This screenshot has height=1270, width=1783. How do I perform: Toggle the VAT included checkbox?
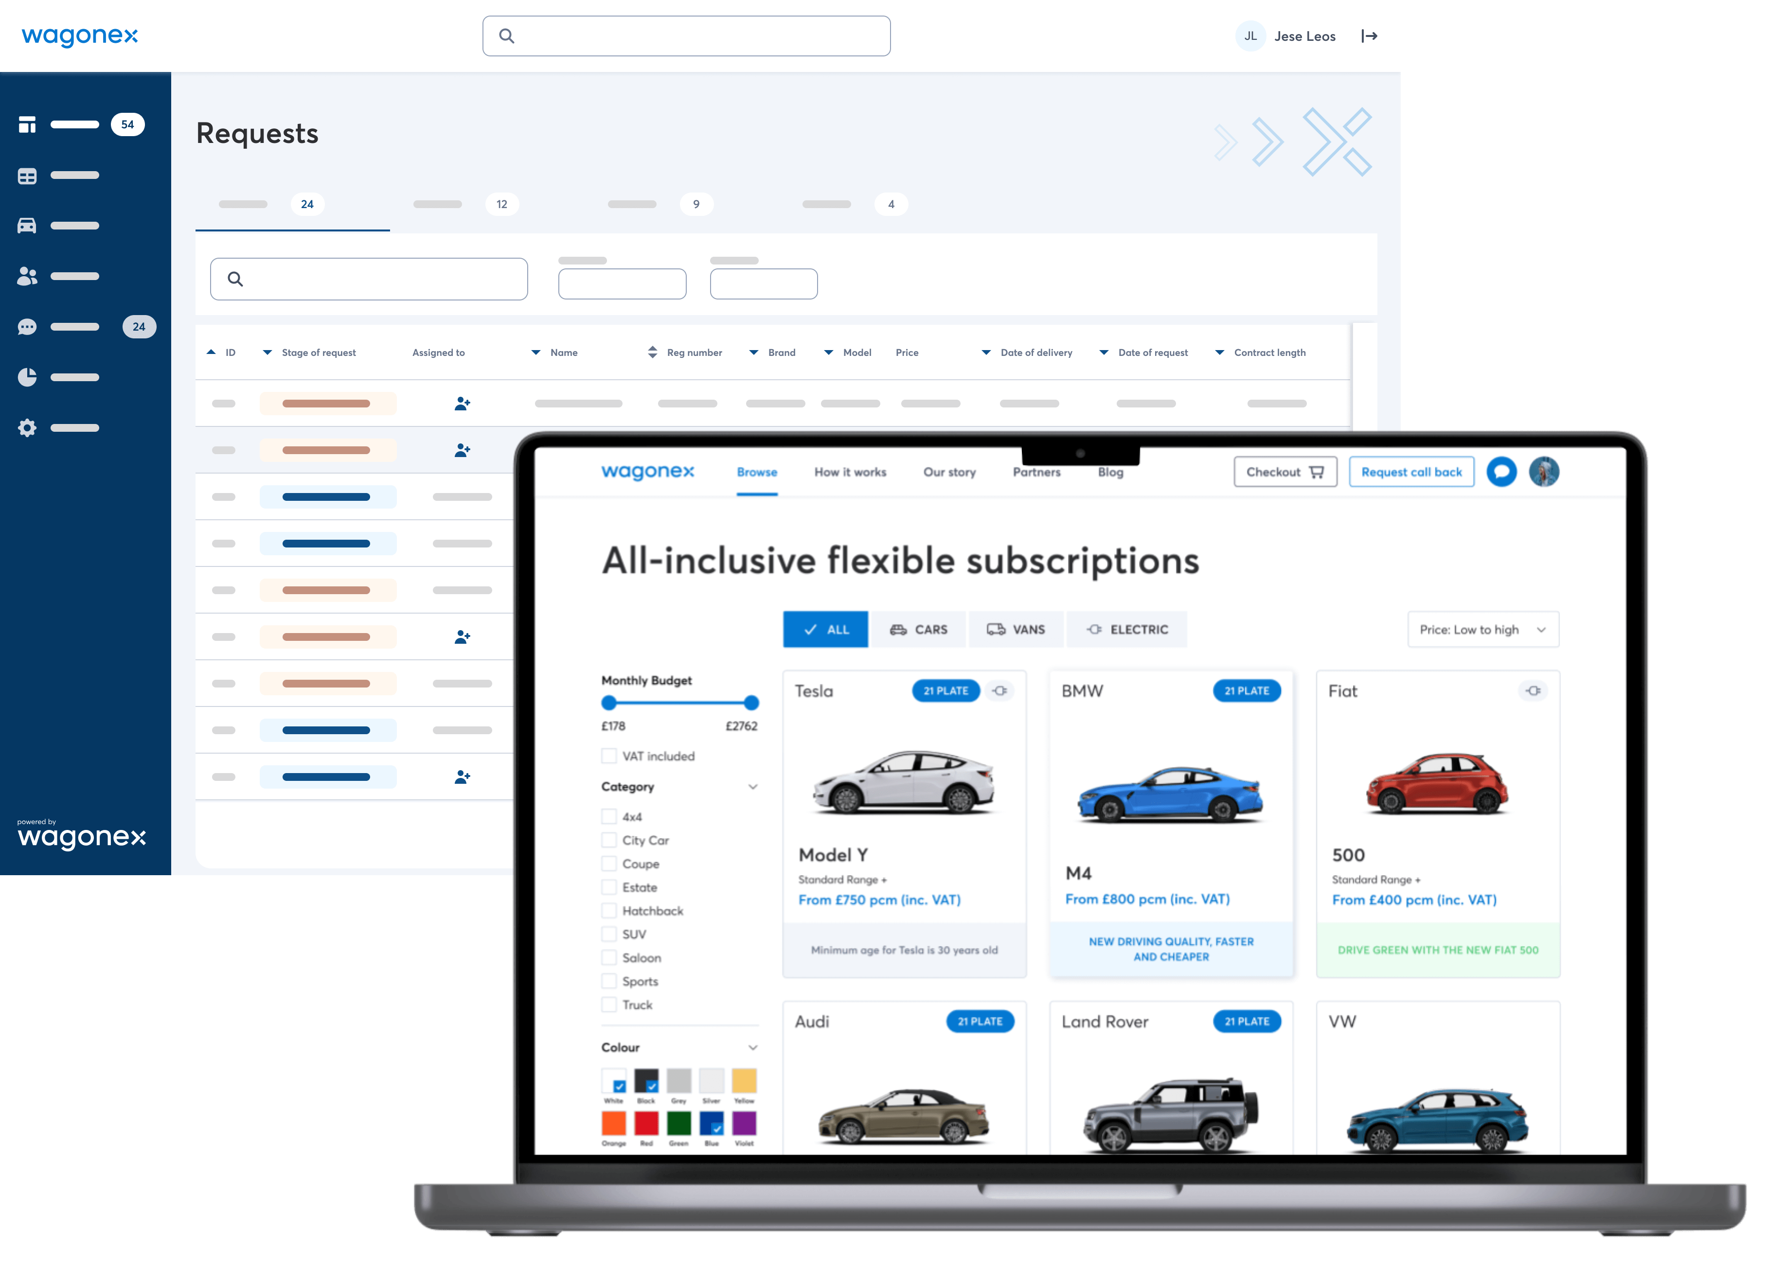click(x=608, y=756)
